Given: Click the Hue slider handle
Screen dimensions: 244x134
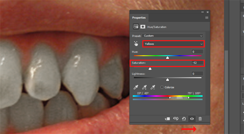Looking at the screenshot, I should tap(167, 58).
